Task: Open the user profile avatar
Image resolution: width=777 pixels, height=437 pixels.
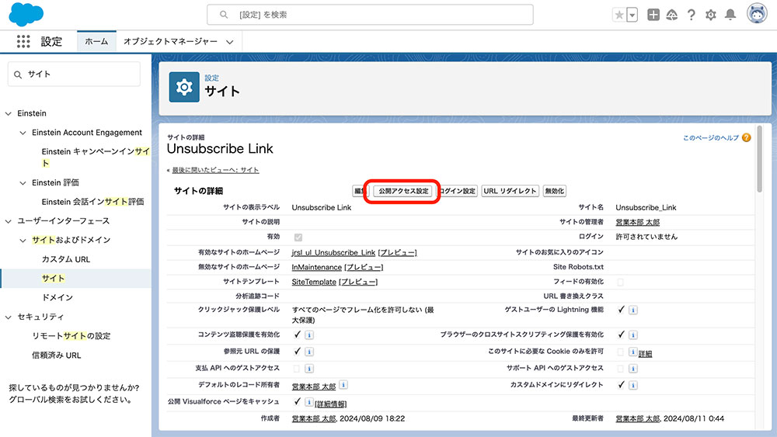Action: click(x=757, y=14)
